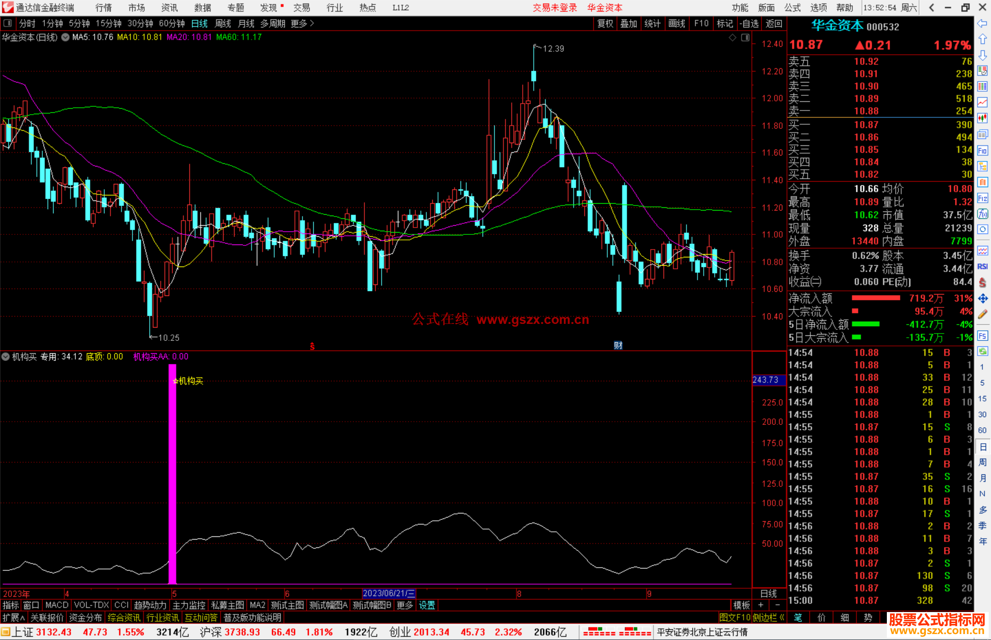The height and width of the screenshot is (640, 991).
Task: Open the 行情 menu
Action: (x=104, y=8)
